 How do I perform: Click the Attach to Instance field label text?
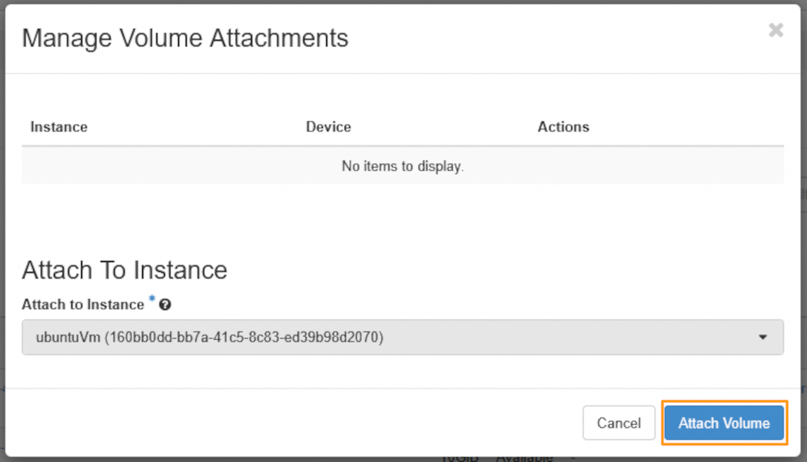(x=82, y=305)
